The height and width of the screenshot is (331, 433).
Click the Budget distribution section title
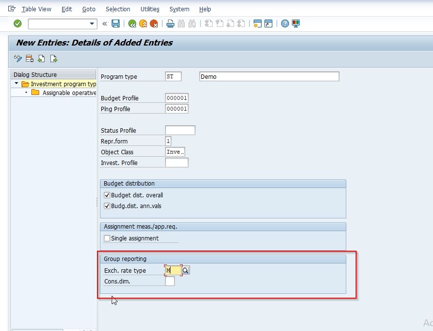pos(129,184)
